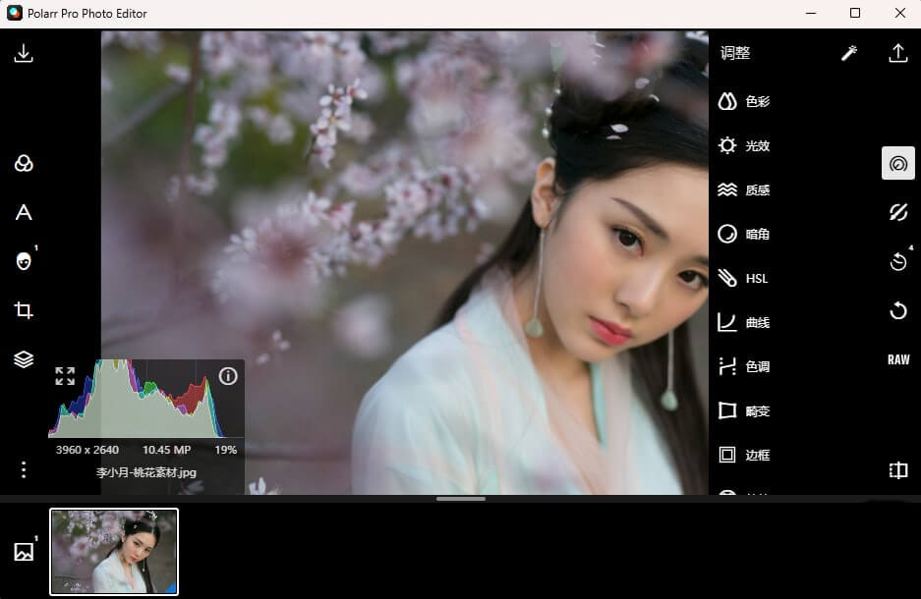
Task: Expand the 曲线 curves adjustment section
Action: 744,322
